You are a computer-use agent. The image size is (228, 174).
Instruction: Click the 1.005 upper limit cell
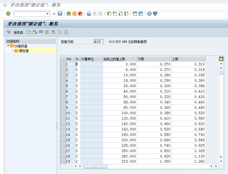point(189,151)
